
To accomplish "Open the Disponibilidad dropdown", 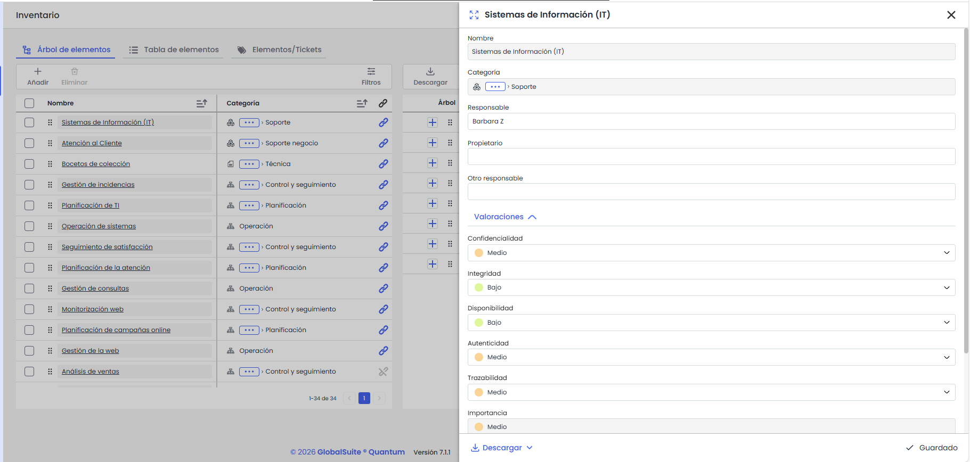I will (711, 323).
